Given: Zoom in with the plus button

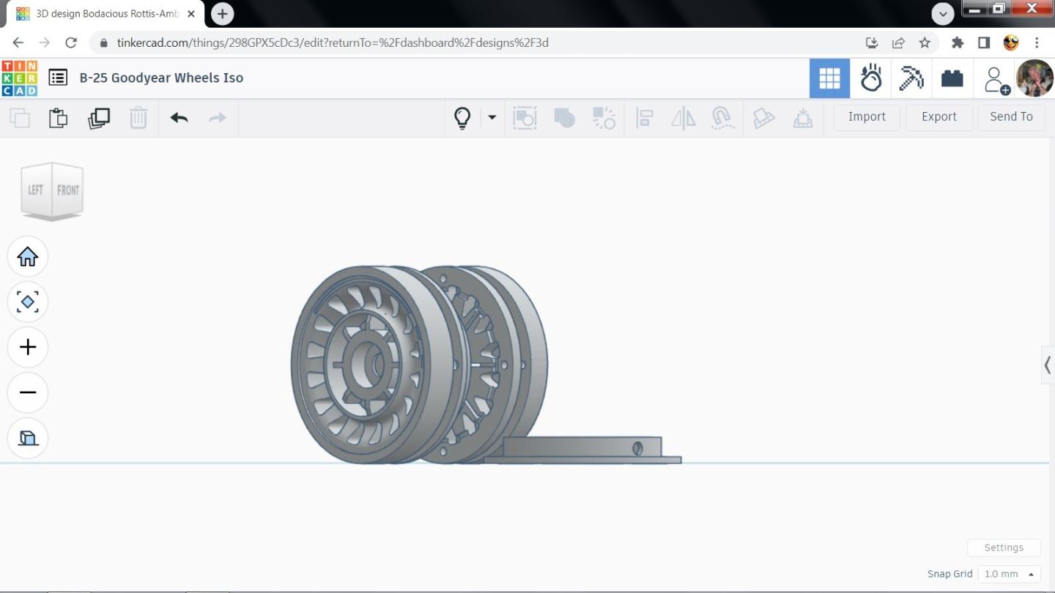Looking at the screenshot, I should (x=28, y=347).
